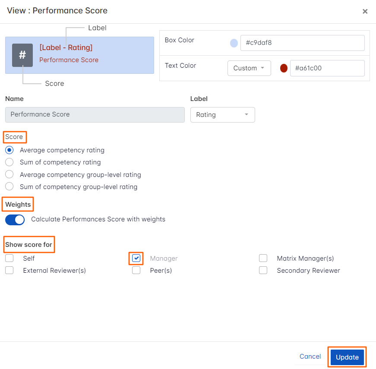The image size is (376, 369).
Task: Select Average competency rating option
Action: pos(9,150)
